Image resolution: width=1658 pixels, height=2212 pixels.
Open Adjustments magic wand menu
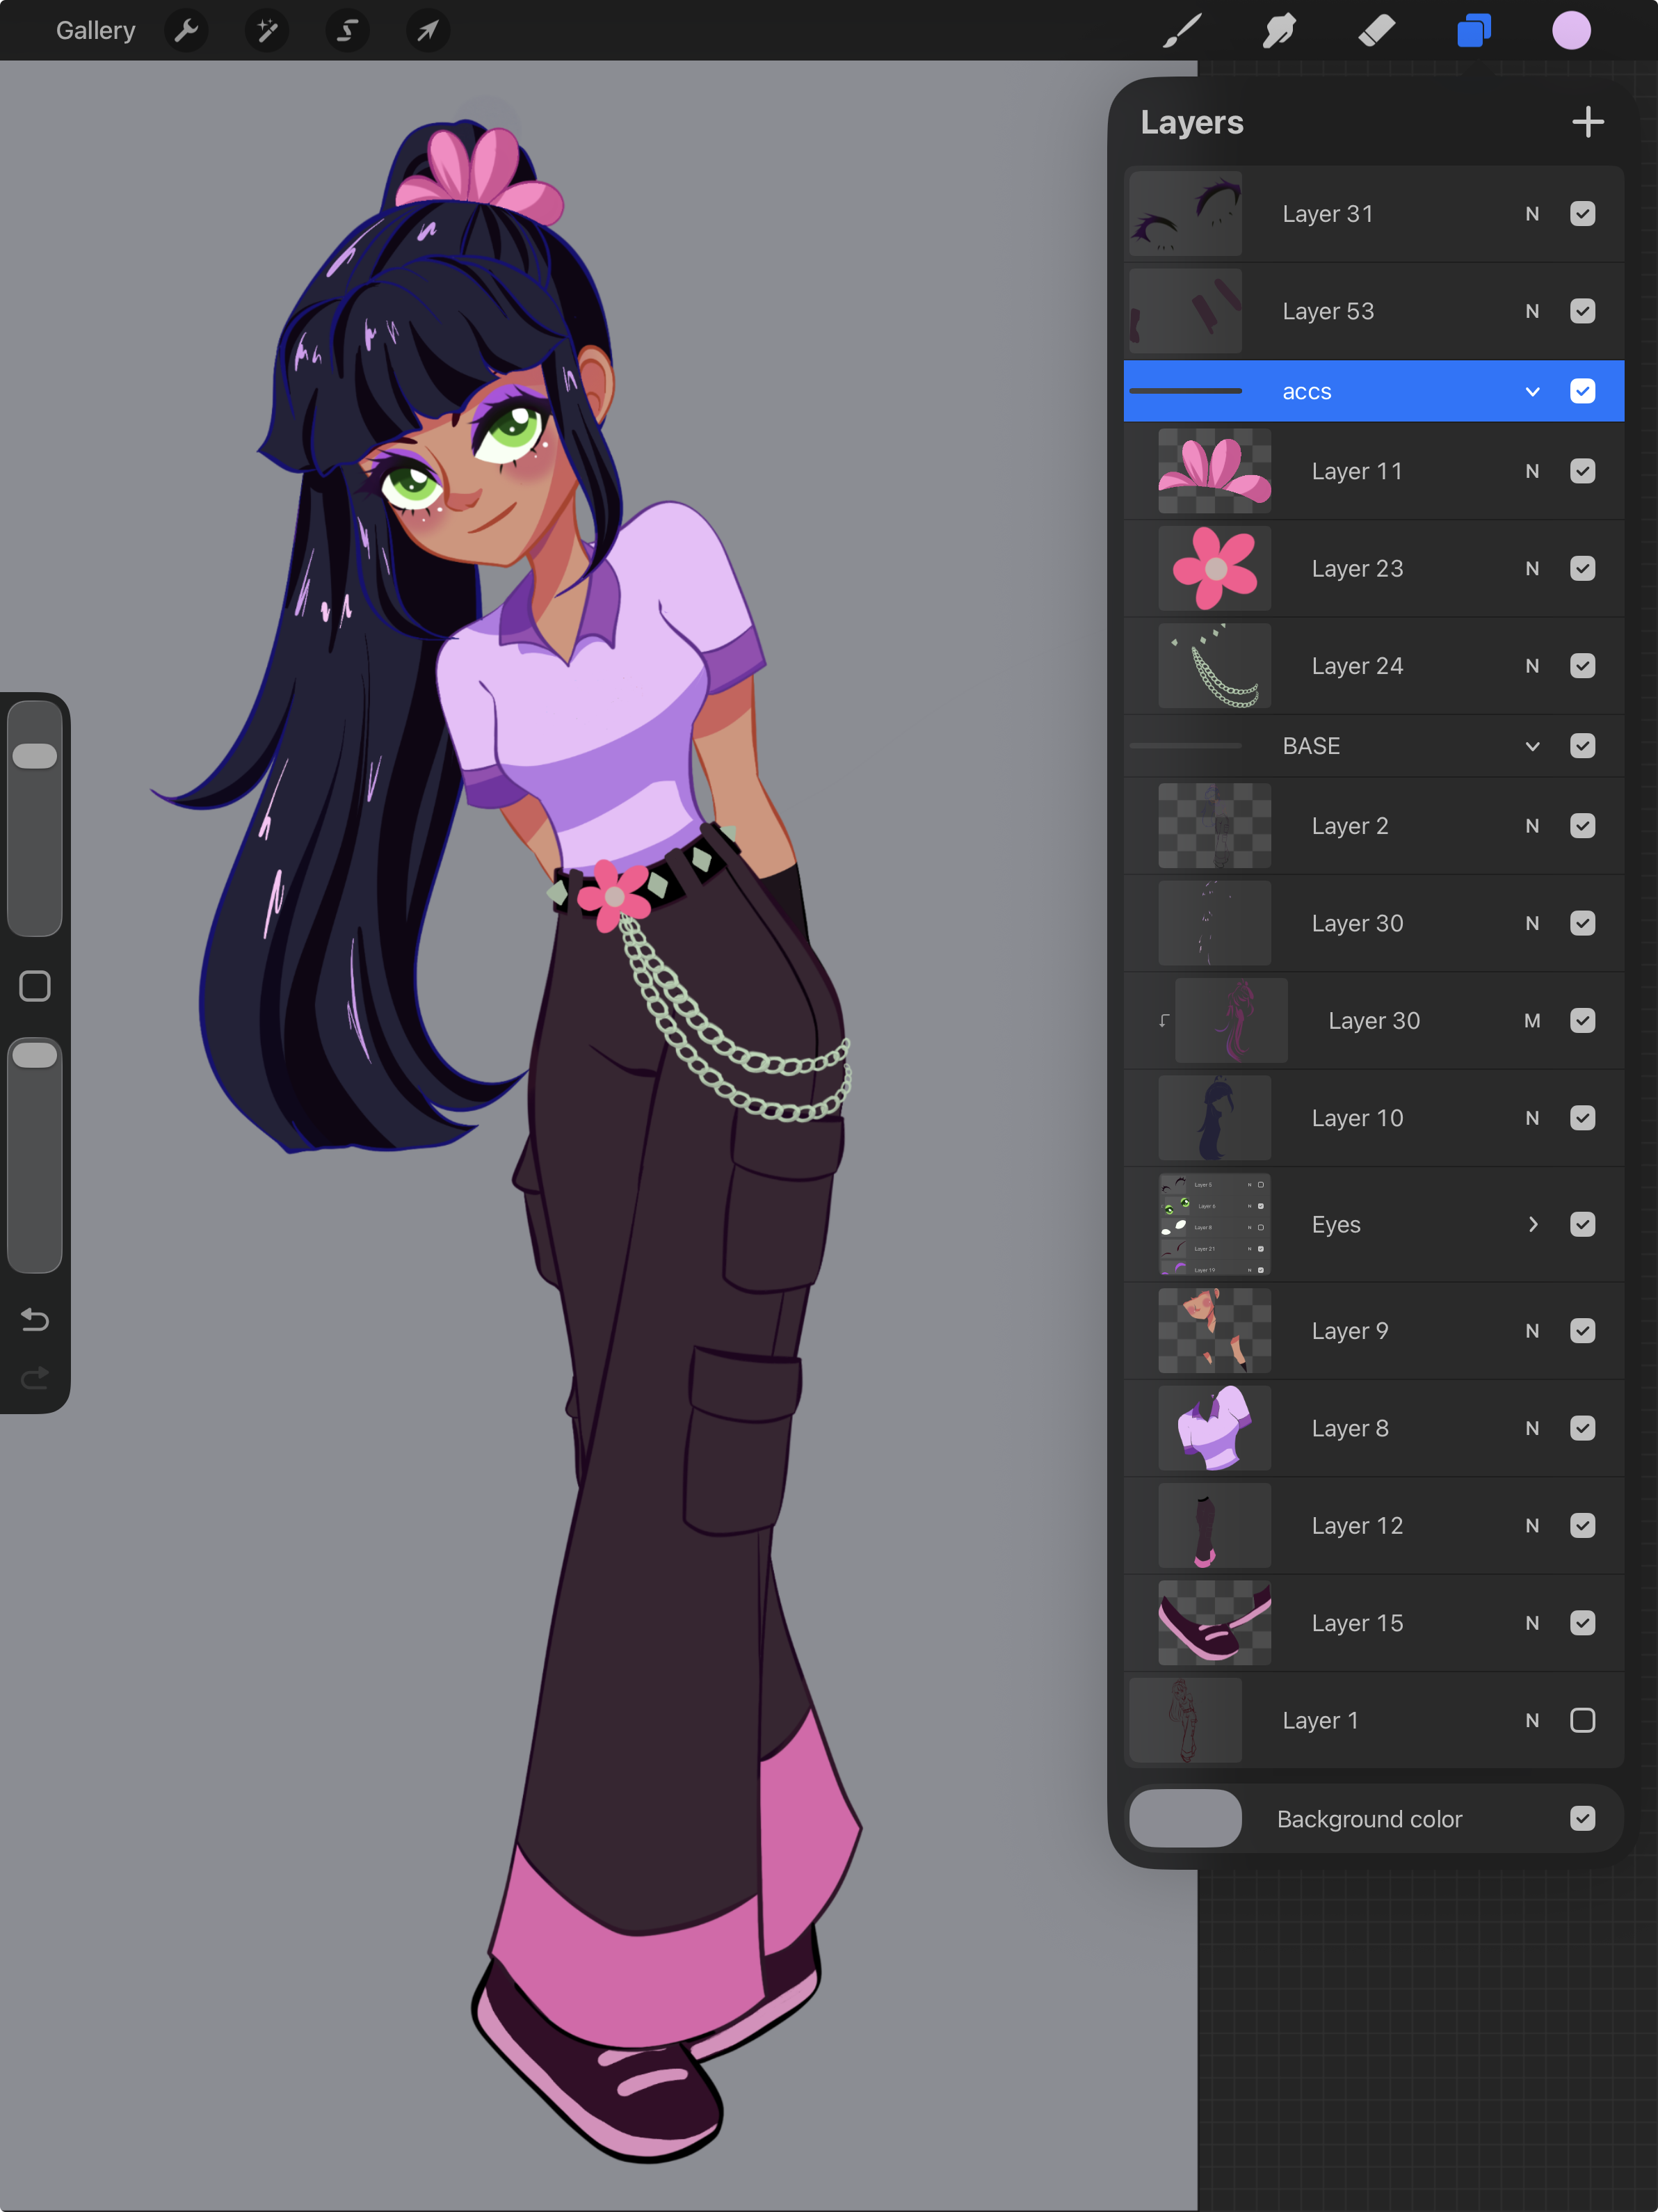coord(267,30)
